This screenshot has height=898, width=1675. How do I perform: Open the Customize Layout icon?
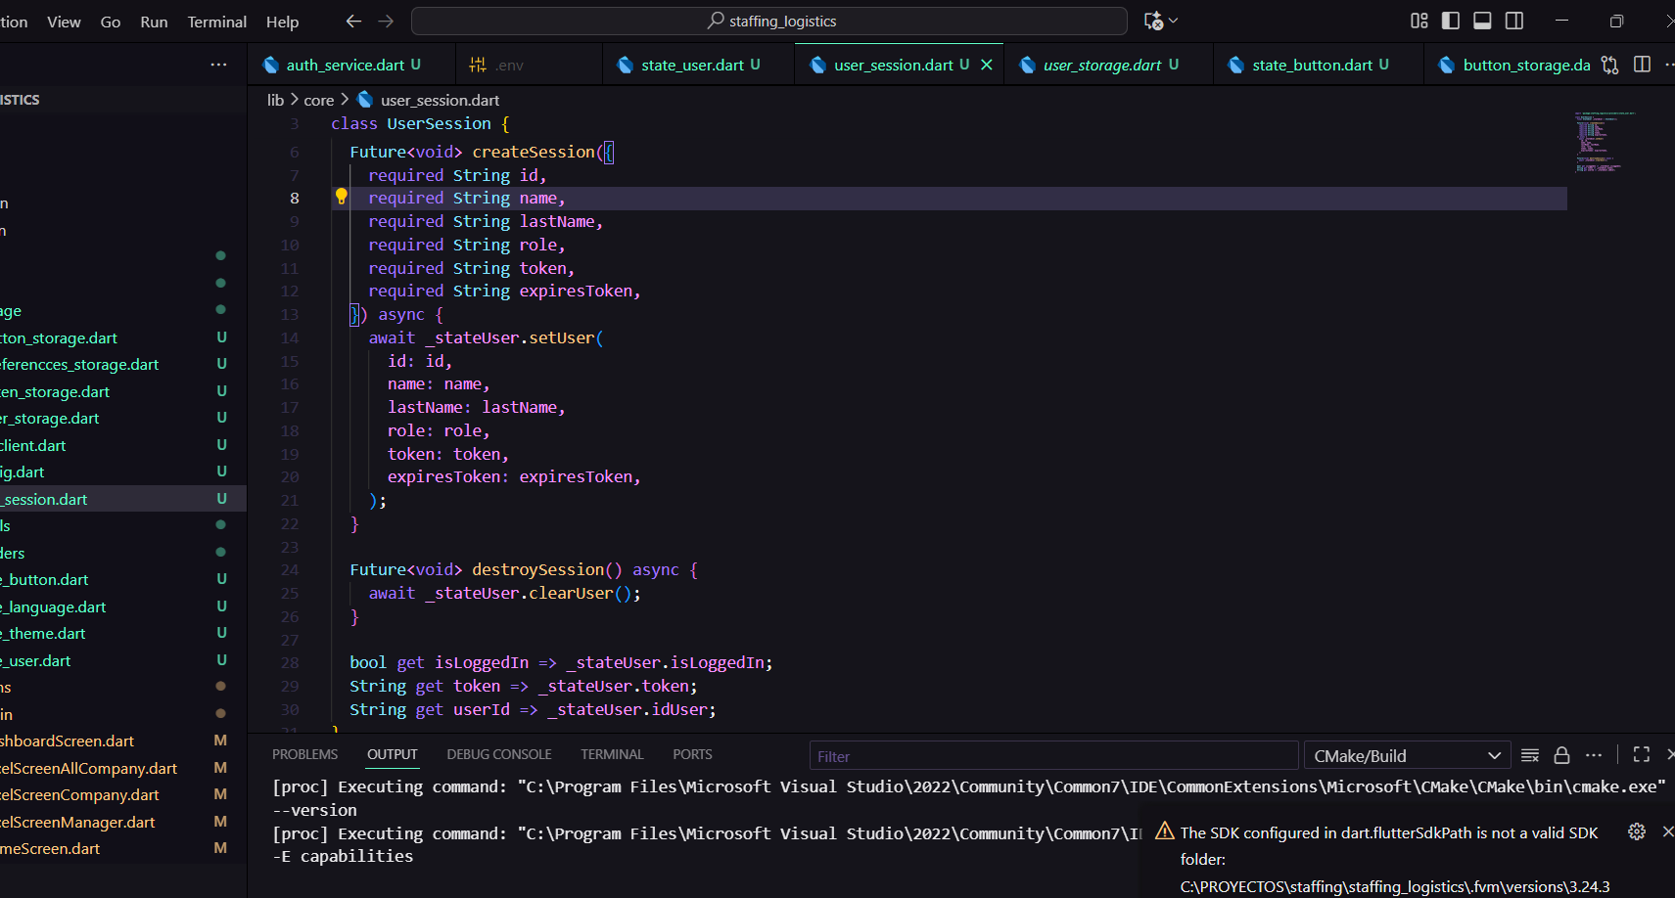click(x=1419, y=21)
